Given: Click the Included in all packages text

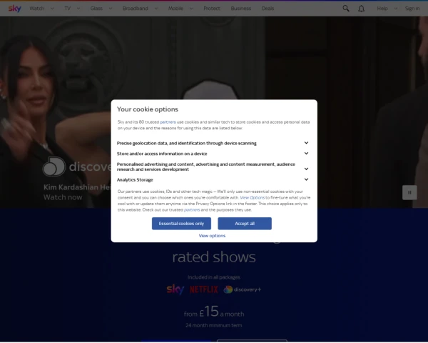Looking at the screenshot, I should pyautogui.click(x=214, y=277).
